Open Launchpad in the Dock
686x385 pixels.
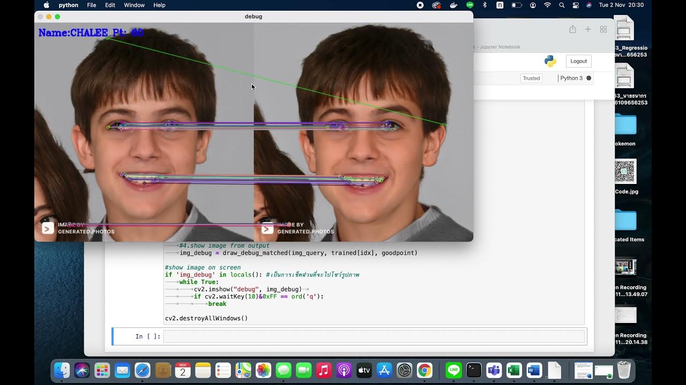tap(102, 370)
